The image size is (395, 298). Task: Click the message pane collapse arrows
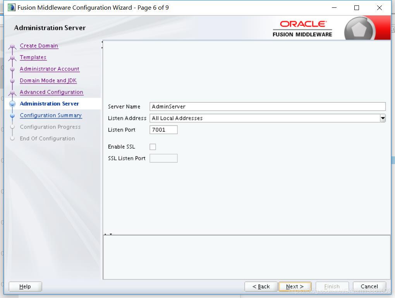pyautogui.click(x=108, y=234)
